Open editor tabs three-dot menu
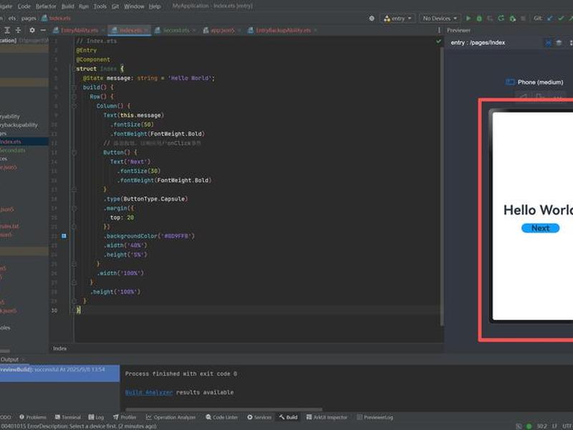 click(x=439, y=30)
